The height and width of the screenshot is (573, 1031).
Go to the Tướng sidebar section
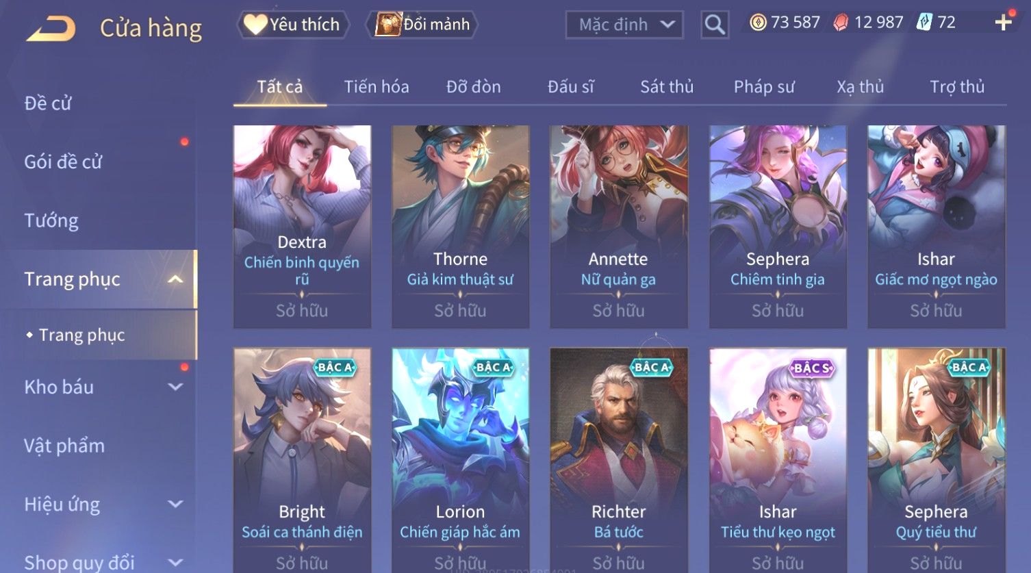click(51, 220)
